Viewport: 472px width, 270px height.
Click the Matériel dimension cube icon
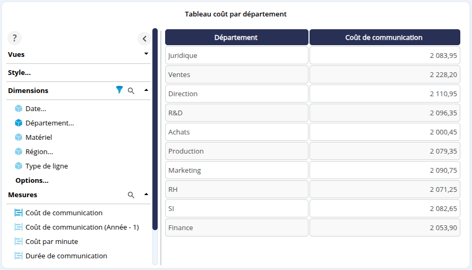[x=19, y=137]
